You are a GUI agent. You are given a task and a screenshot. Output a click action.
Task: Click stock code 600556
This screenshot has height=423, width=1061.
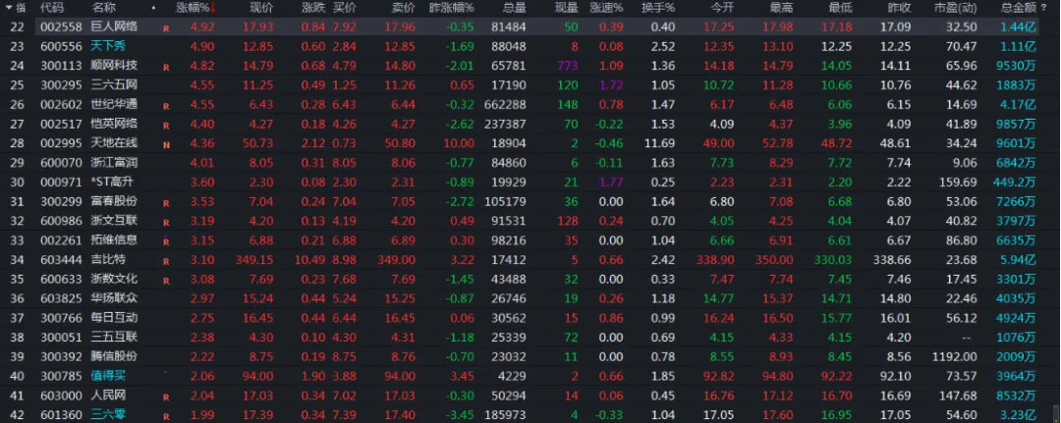coord(61,46)
